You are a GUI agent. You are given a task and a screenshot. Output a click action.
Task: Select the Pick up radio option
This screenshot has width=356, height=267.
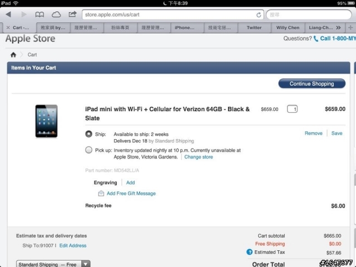pyautogui.click(x=88, y=150)
